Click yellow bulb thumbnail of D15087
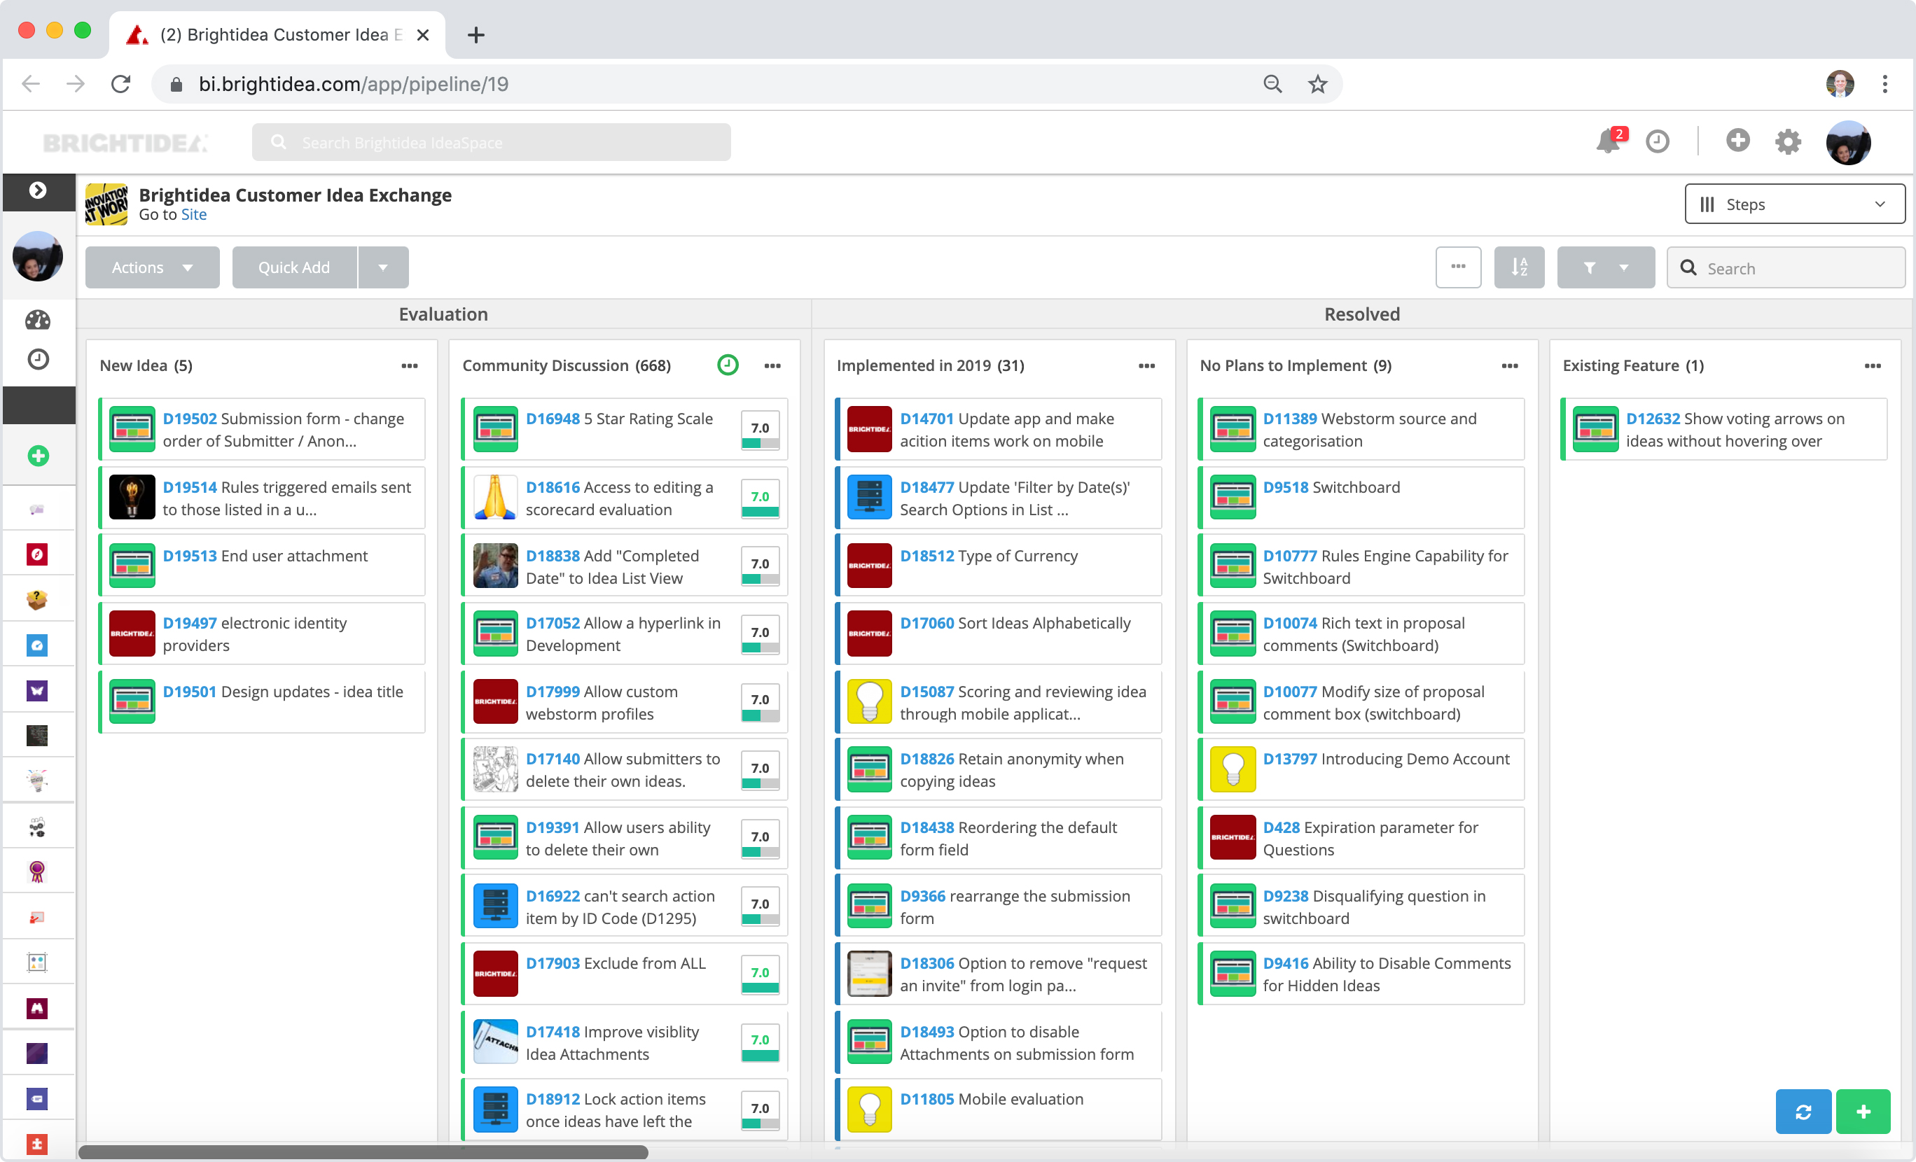The height and width of the screenshot is (1162, 1916). tap(869, 701)
